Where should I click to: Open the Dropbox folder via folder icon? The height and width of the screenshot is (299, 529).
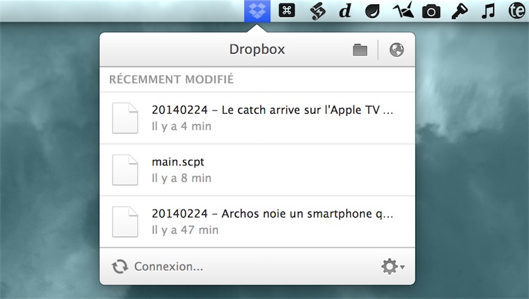(x=360, y=50)
